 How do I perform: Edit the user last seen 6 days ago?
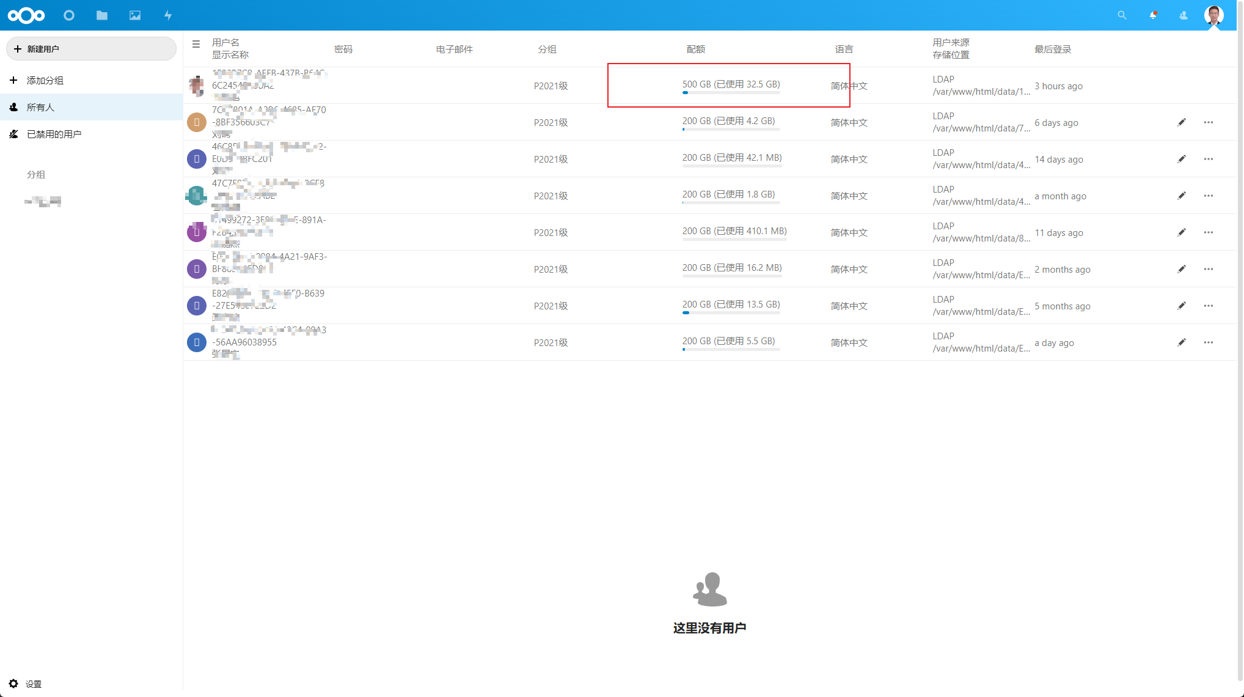(x=1182, y=122)
